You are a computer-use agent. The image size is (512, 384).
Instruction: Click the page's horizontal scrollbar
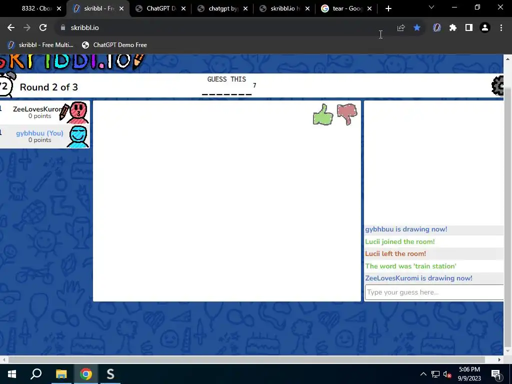[x=246, y=360]
